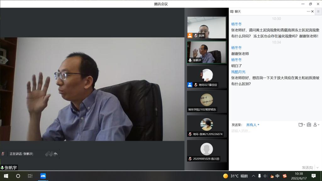Screen dimensions: 322x181
Task: Expand the send options arrow beside 发送
Action: (317, 167)
